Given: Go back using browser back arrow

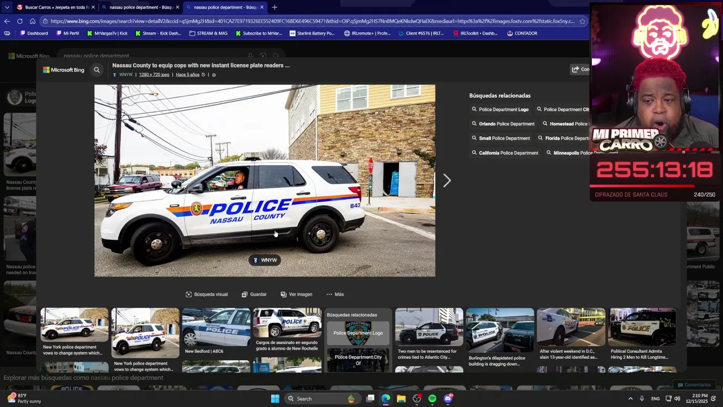Looking at the screenshot, I should 7,21.
